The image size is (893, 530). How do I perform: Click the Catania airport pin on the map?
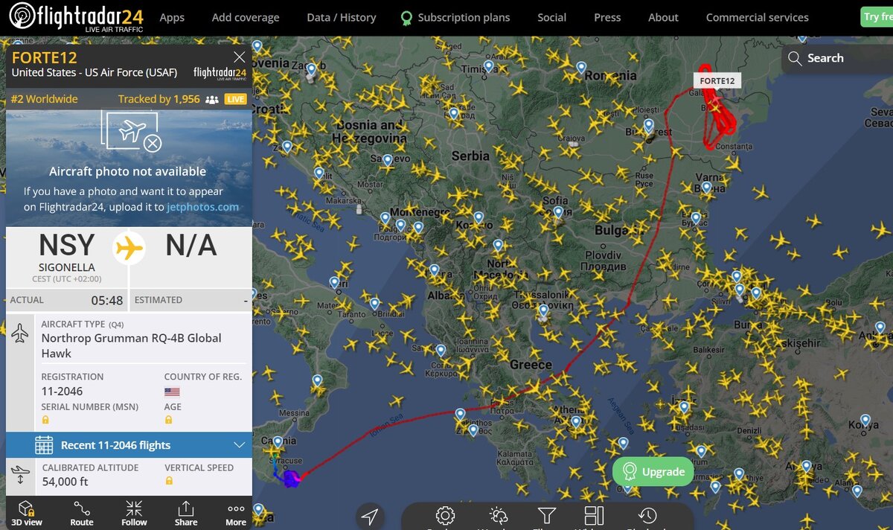click(278, 441)
